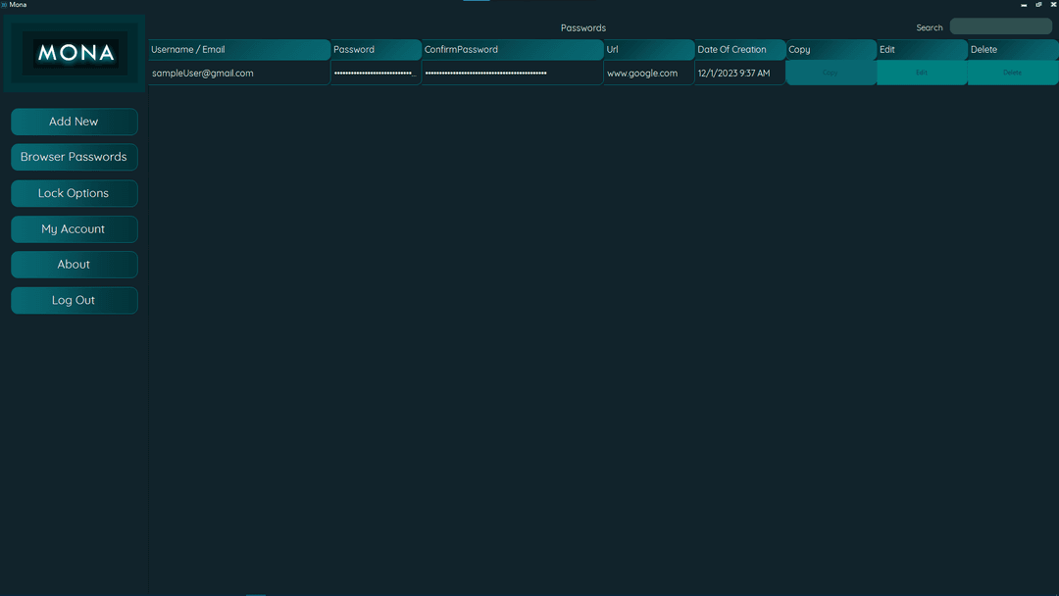Log out using the sidebar button
Screen dimensions: 1059x596
[x=74, y=300]
